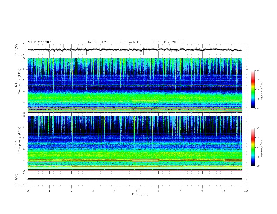The image size is (277, 214).
Task: Select the date text "Jan. 23, 2023"
Action: tap(98, 42)
